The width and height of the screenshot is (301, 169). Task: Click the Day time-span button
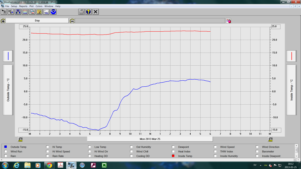coord(37,21)
